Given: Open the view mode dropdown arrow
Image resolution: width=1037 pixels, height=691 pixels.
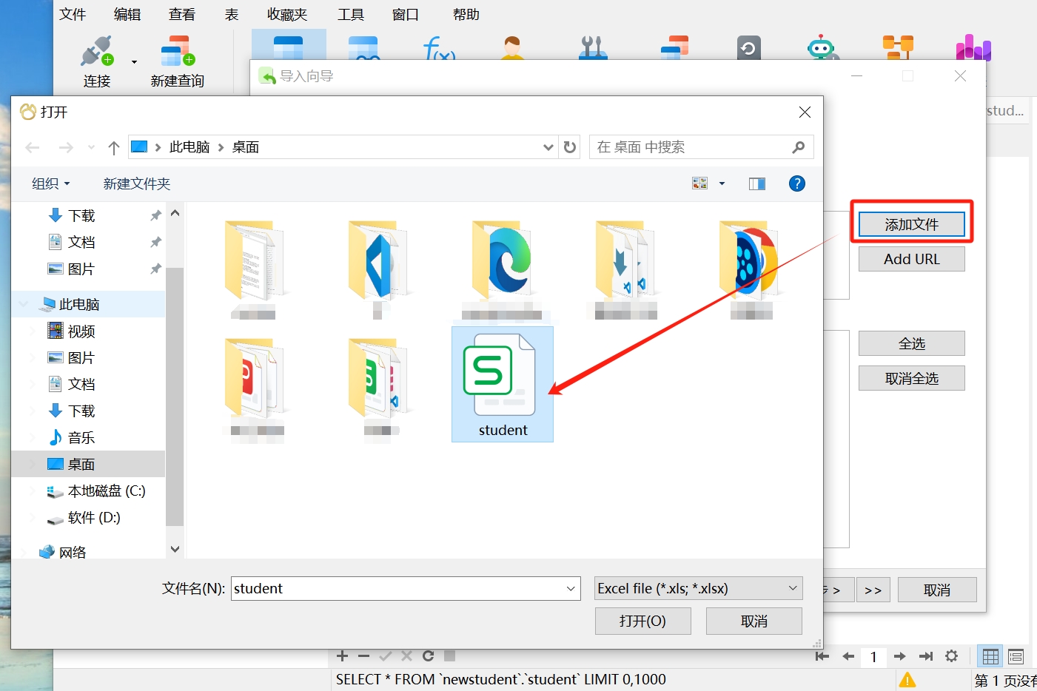Looking at the screenshot, I should [722, 183].
